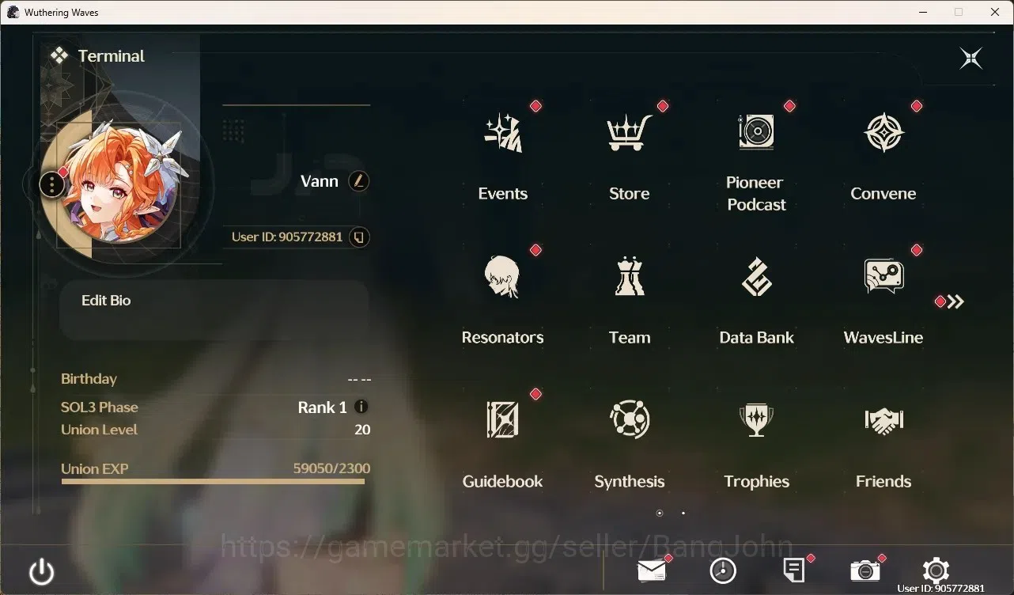Open the camera photo mode icon
The height and width of the screenshot is (595, 1014).
865,570
